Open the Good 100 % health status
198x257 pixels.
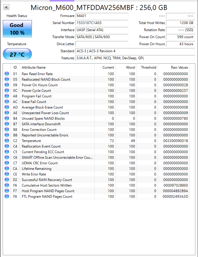(x=17, y=29)
